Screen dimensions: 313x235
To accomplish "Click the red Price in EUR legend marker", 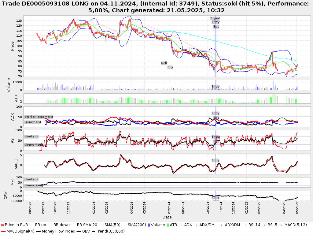I will [x=2, y=225].
